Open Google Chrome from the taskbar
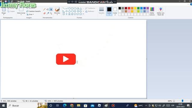 point(72,105)
